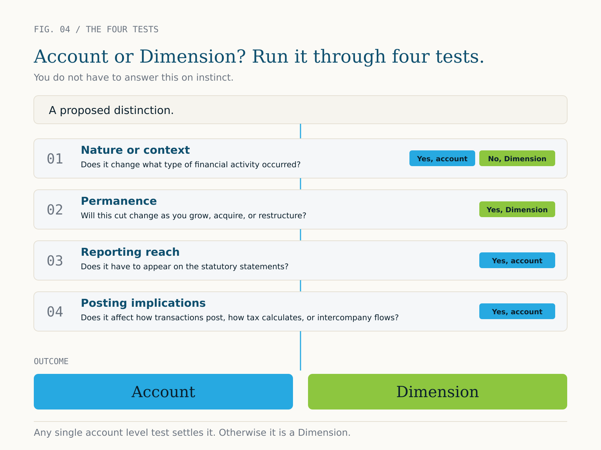Click the step number 03

[55, 261]
